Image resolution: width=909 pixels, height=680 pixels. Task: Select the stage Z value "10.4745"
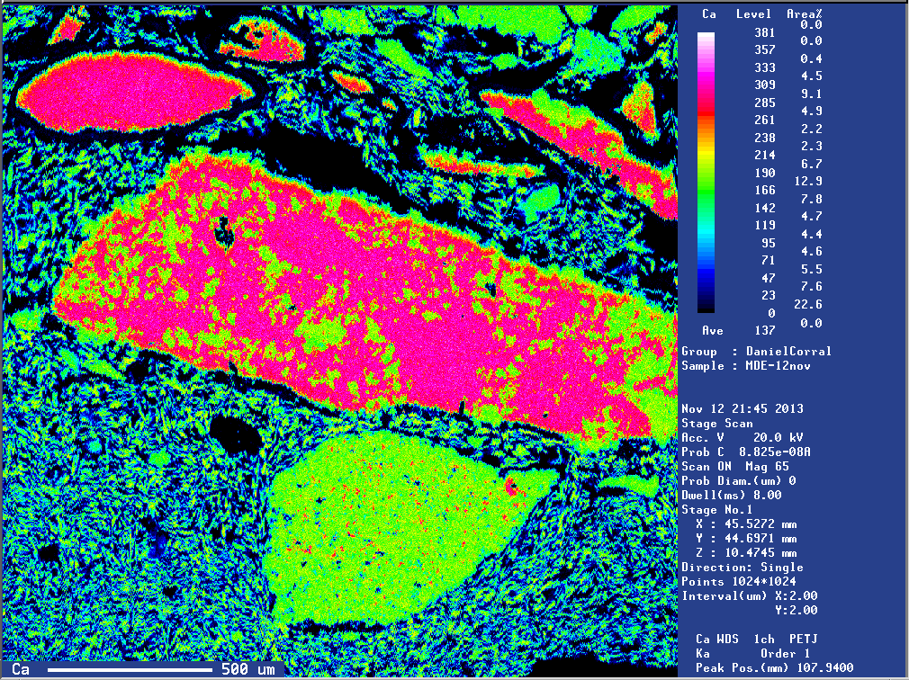[x=750, y=553]
